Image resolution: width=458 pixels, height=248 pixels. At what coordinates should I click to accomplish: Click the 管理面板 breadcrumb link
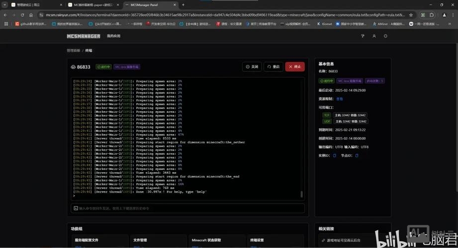coord(74,51)
